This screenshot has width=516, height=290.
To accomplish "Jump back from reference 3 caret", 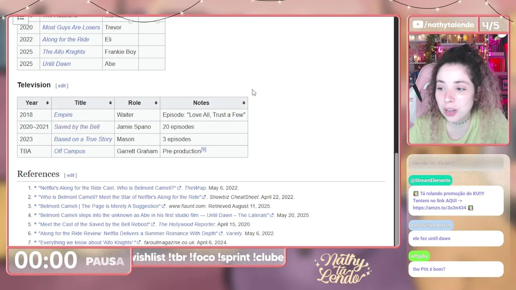I will (x=35, y=206).
